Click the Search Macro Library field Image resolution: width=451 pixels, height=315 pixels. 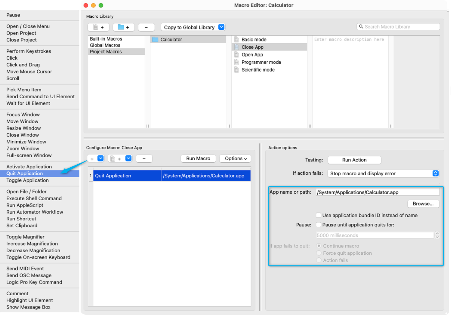(400, 27)
